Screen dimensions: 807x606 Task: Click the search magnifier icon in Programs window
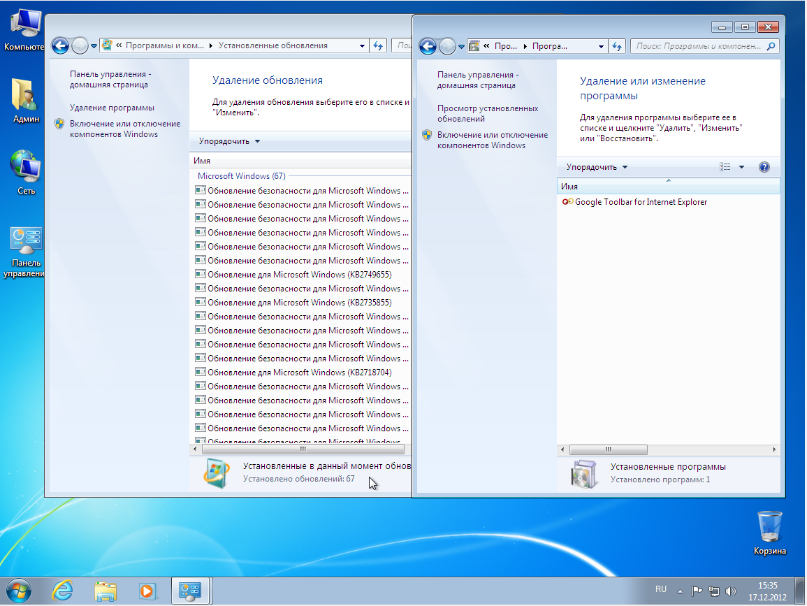tap(771, 46)
